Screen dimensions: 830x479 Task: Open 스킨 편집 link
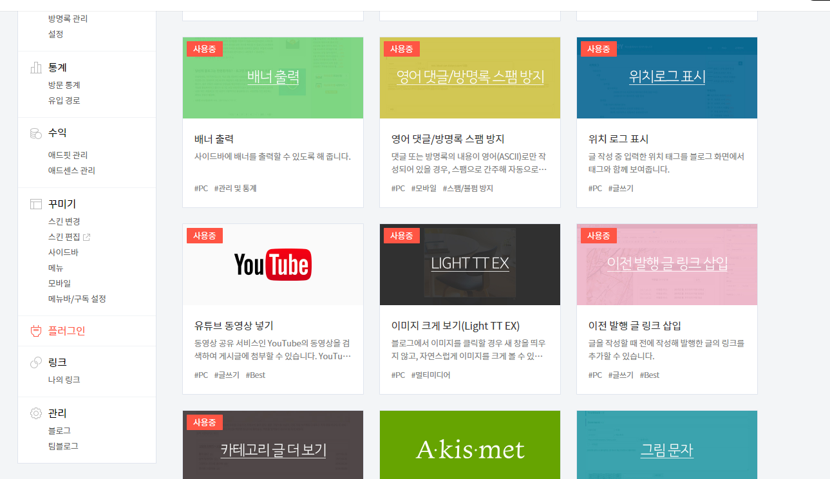tap(64, 237)
